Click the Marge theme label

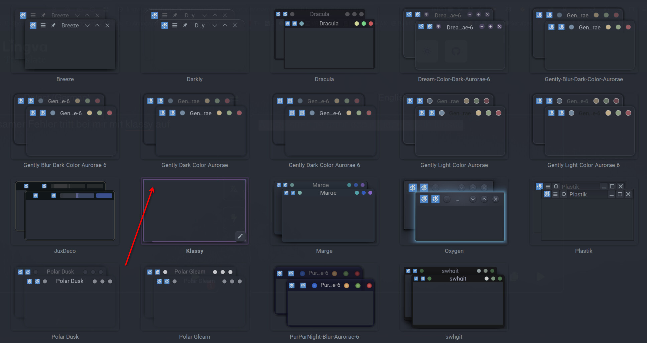[324, 251]
